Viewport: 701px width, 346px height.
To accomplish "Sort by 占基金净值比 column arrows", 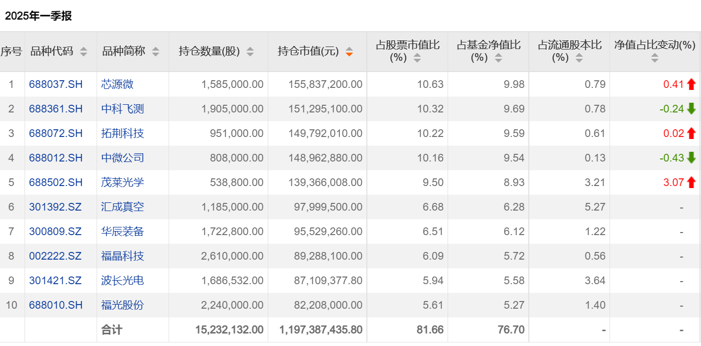I will (x=498, y=58).
